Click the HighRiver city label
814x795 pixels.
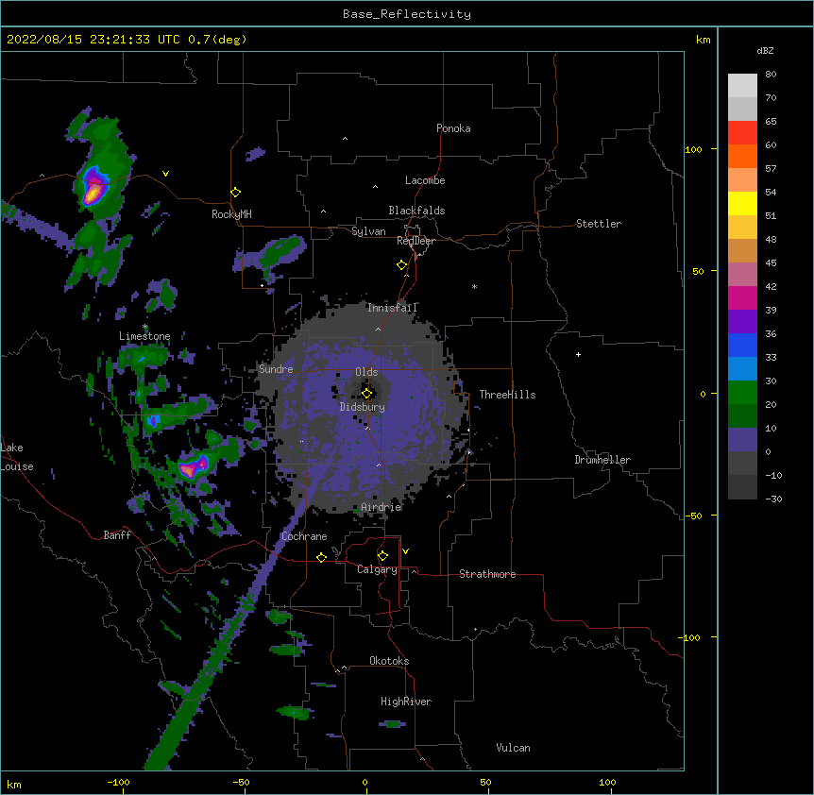[x=406, y=702]
